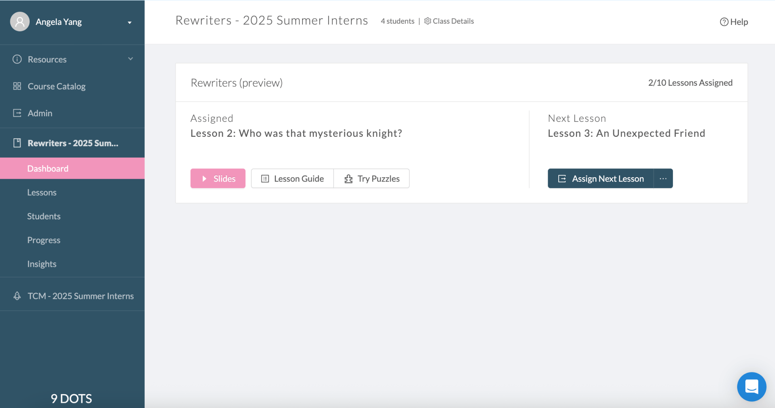Play the lesson Slides
The height and width of the screenshot is (408, 775).
[x=218, y=179]
